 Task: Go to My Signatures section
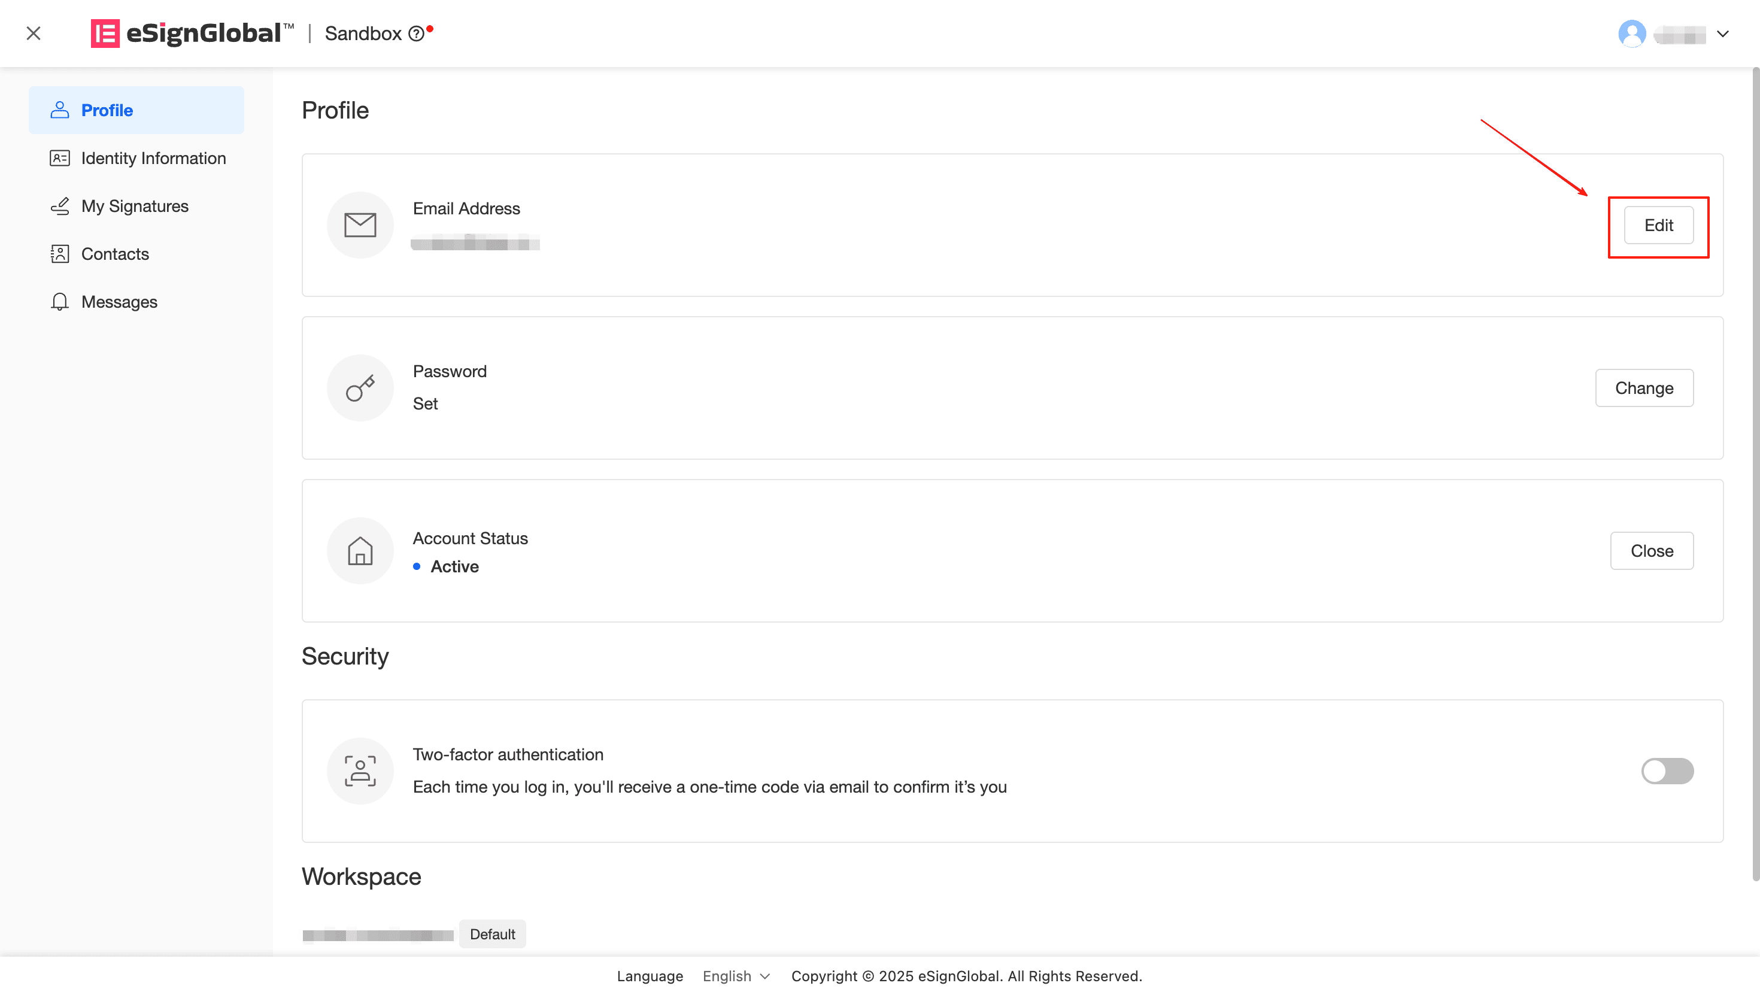click(x=135, y=206)
